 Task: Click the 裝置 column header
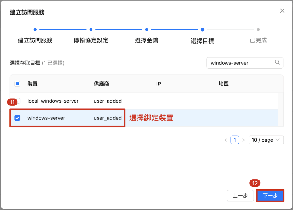tap(33, 84)
